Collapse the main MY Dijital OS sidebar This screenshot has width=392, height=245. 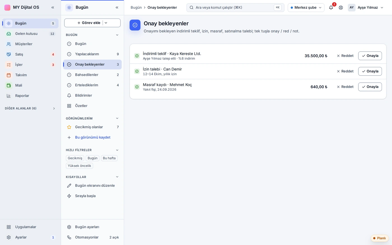(x=53, y=8)
